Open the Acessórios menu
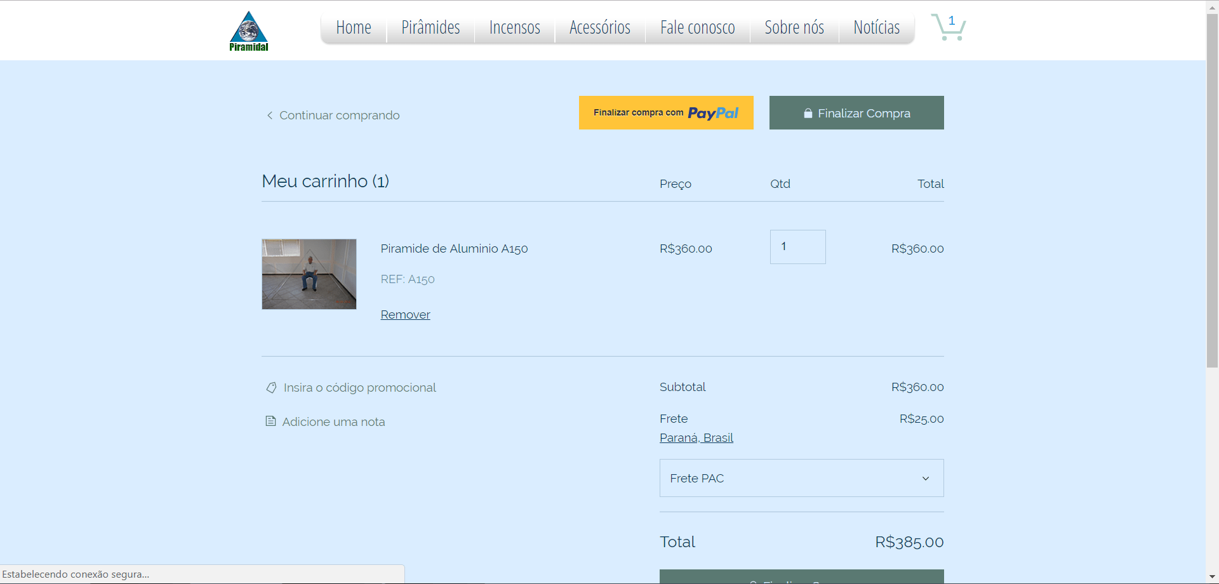1219x584 pixels. pyautogui.click(x=599, y=28)
